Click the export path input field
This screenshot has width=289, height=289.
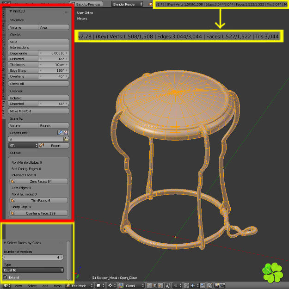coord(36,139)
